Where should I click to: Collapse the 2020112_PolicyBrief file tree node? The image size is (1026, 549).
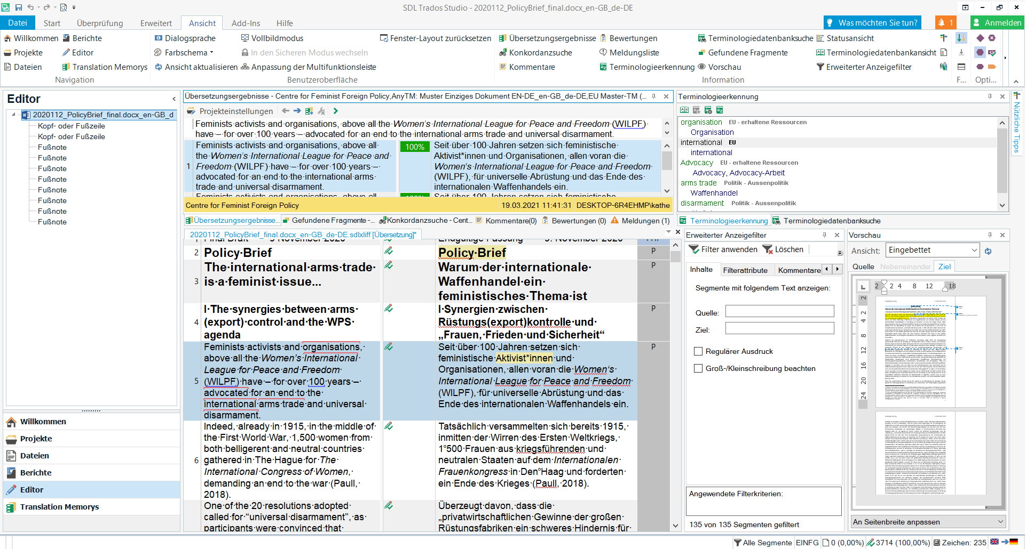[13, 115]
